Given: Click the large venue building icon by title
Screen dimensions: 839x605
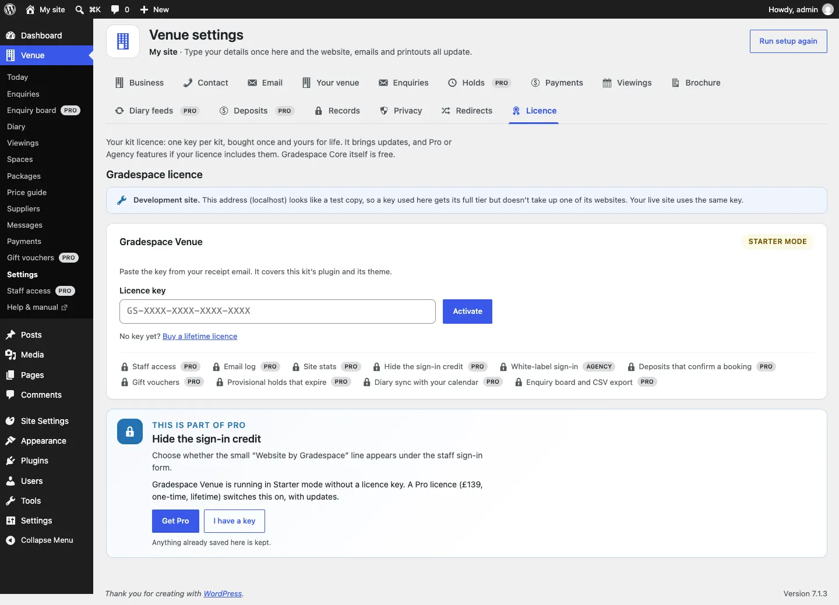Looking at the screenshot, I should [123, 41].
